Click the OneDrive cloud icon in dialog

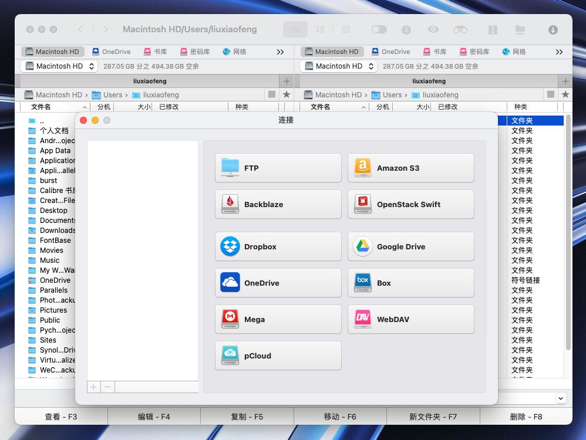coord(230,282)
